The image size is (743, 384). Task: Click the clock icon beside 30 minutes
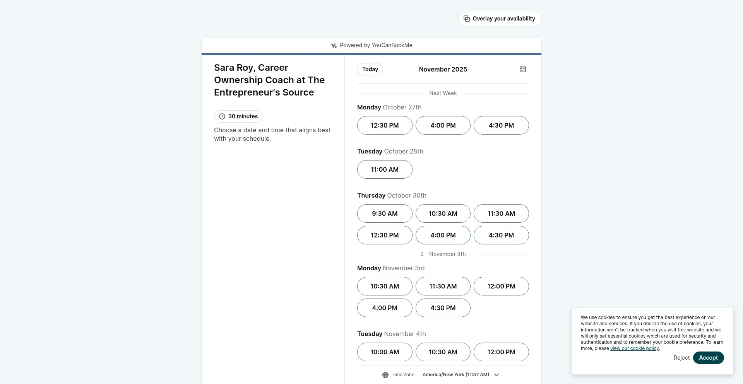(x=222, y=116)
